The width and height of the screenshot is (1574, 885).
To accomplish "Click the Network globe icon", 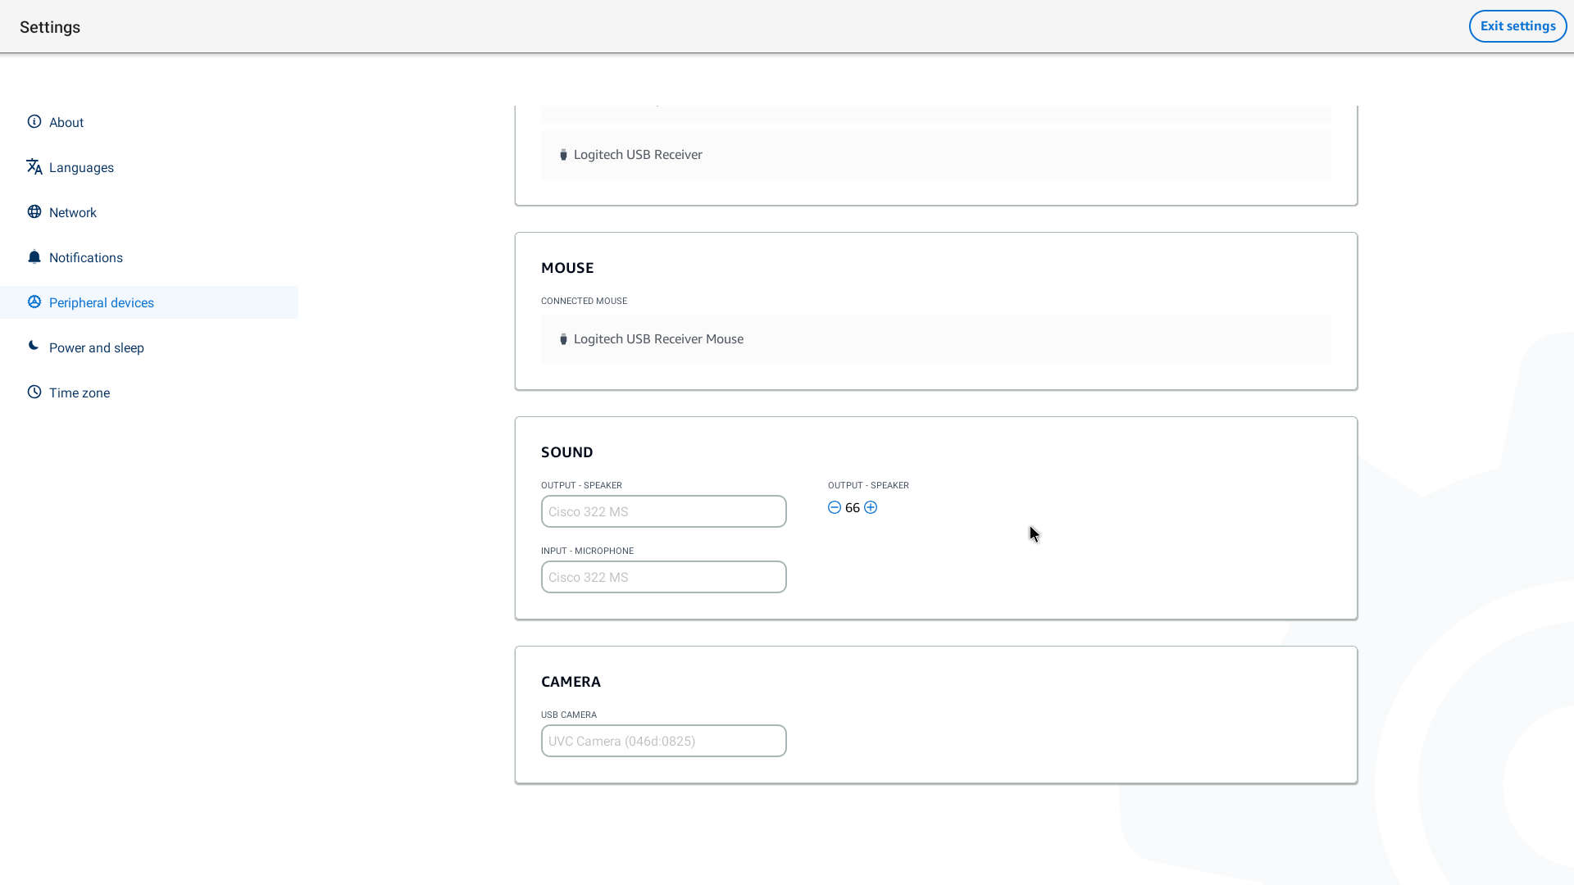I will click(x=34, y=212).
